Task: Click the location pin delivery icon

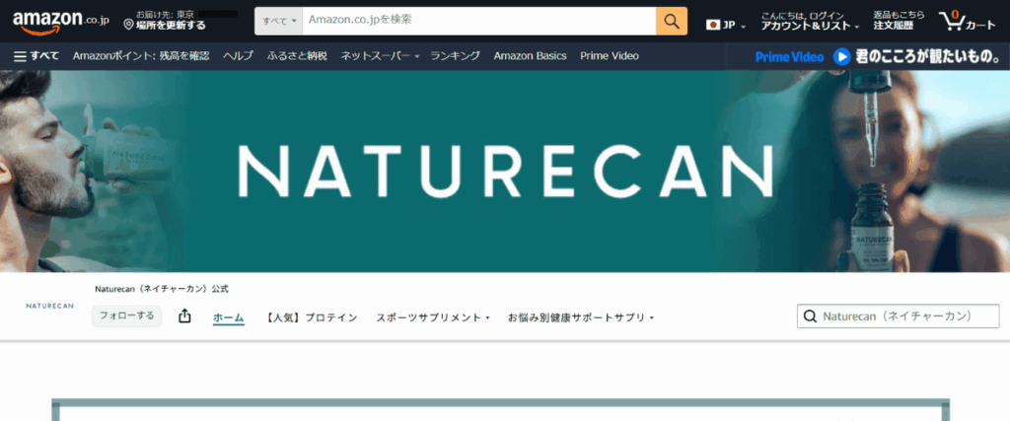Action: pyautogui.click(x=128, y=25)
